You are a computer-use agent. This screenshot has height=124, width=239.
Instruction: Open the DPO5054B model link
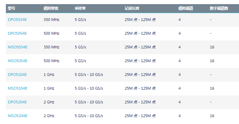(17, 33)
